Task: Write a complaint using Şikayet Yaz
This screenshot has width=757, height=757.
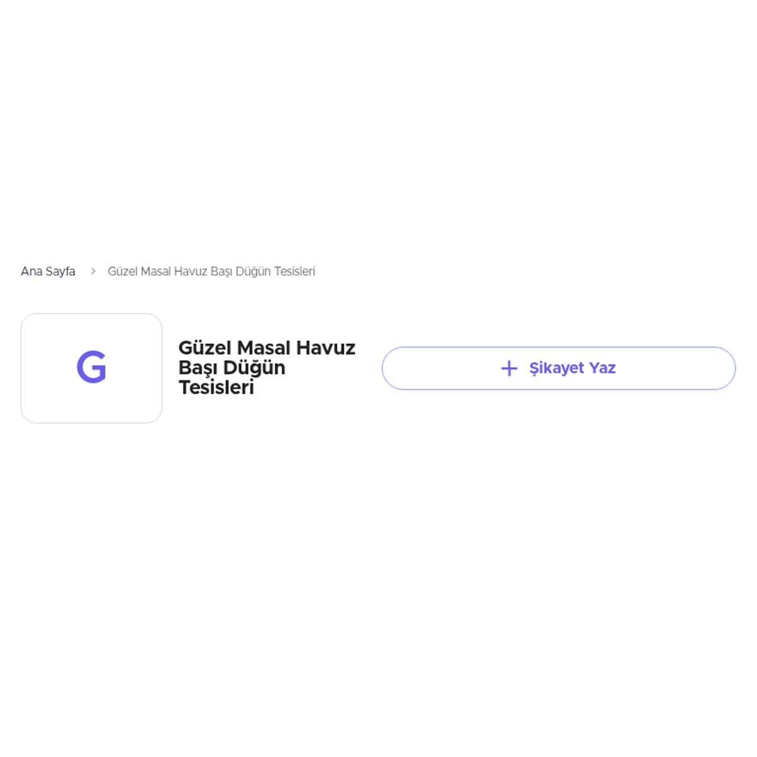Action: click(558, 368)
